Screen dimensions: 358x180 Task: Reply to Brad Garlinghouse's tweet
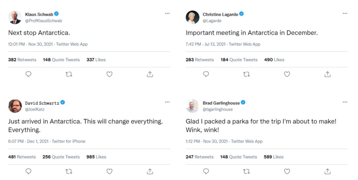pyautogui.click(x=206, y=171)
